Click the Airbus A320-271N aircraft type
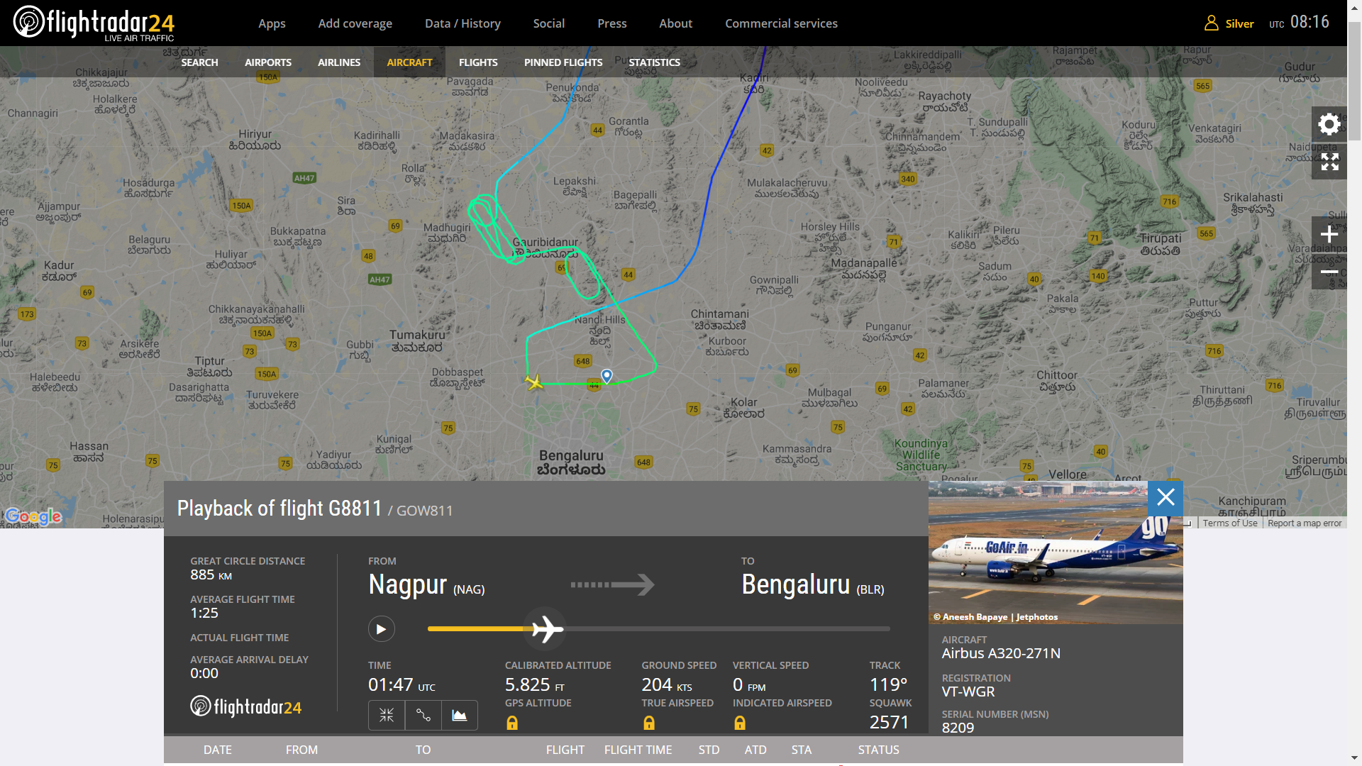The width and height of the screenshot is (1362, 766). click(1001, 653)
